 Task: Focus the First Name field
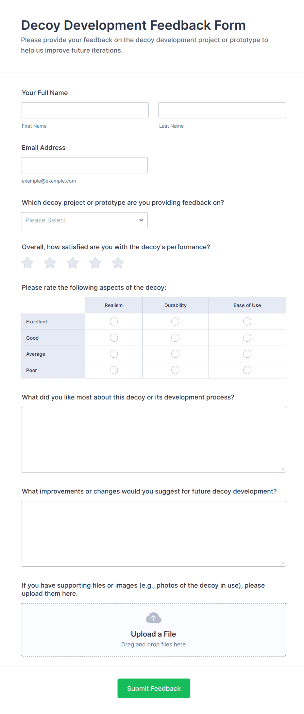click(85, 110)
